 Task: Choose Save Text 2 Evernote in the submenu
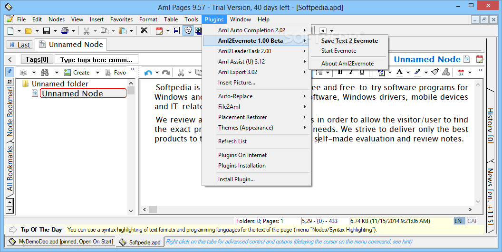348,41
